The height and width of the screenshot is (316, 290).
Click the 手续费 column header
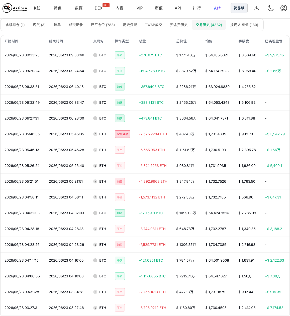tap(244, 41)
